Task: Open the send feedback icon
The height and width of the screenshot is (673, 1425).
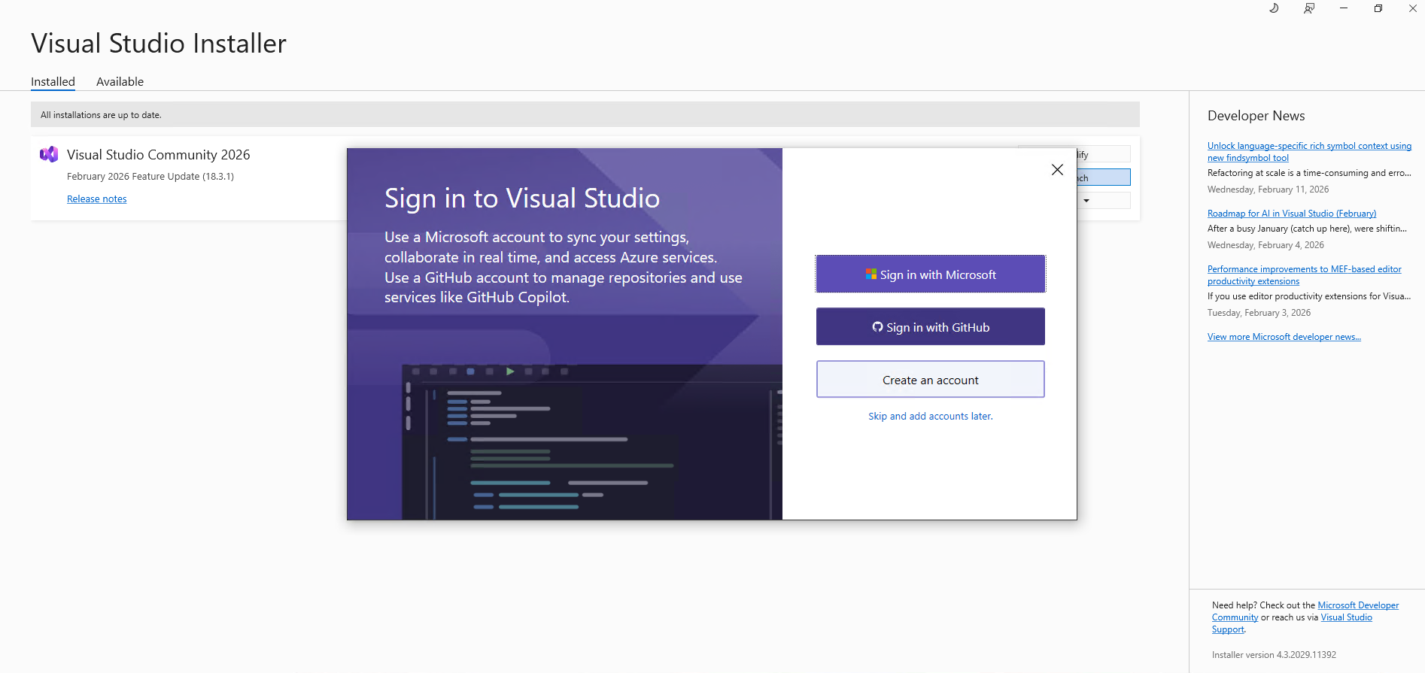Action: 1309,8
